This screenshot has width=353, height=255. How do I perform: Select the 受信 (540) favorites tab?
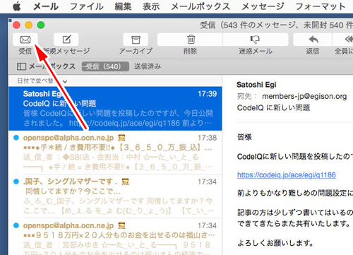pos(105,66)
